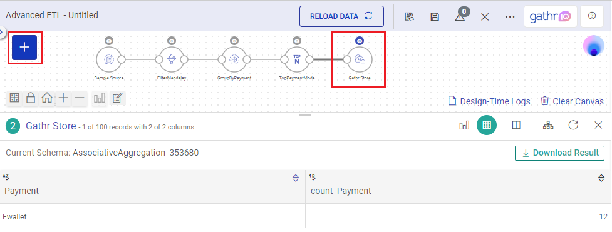Screen dimensions: 612x232
Task: Click the gradient avatar orb icon
Action: (x=594, y=46)
